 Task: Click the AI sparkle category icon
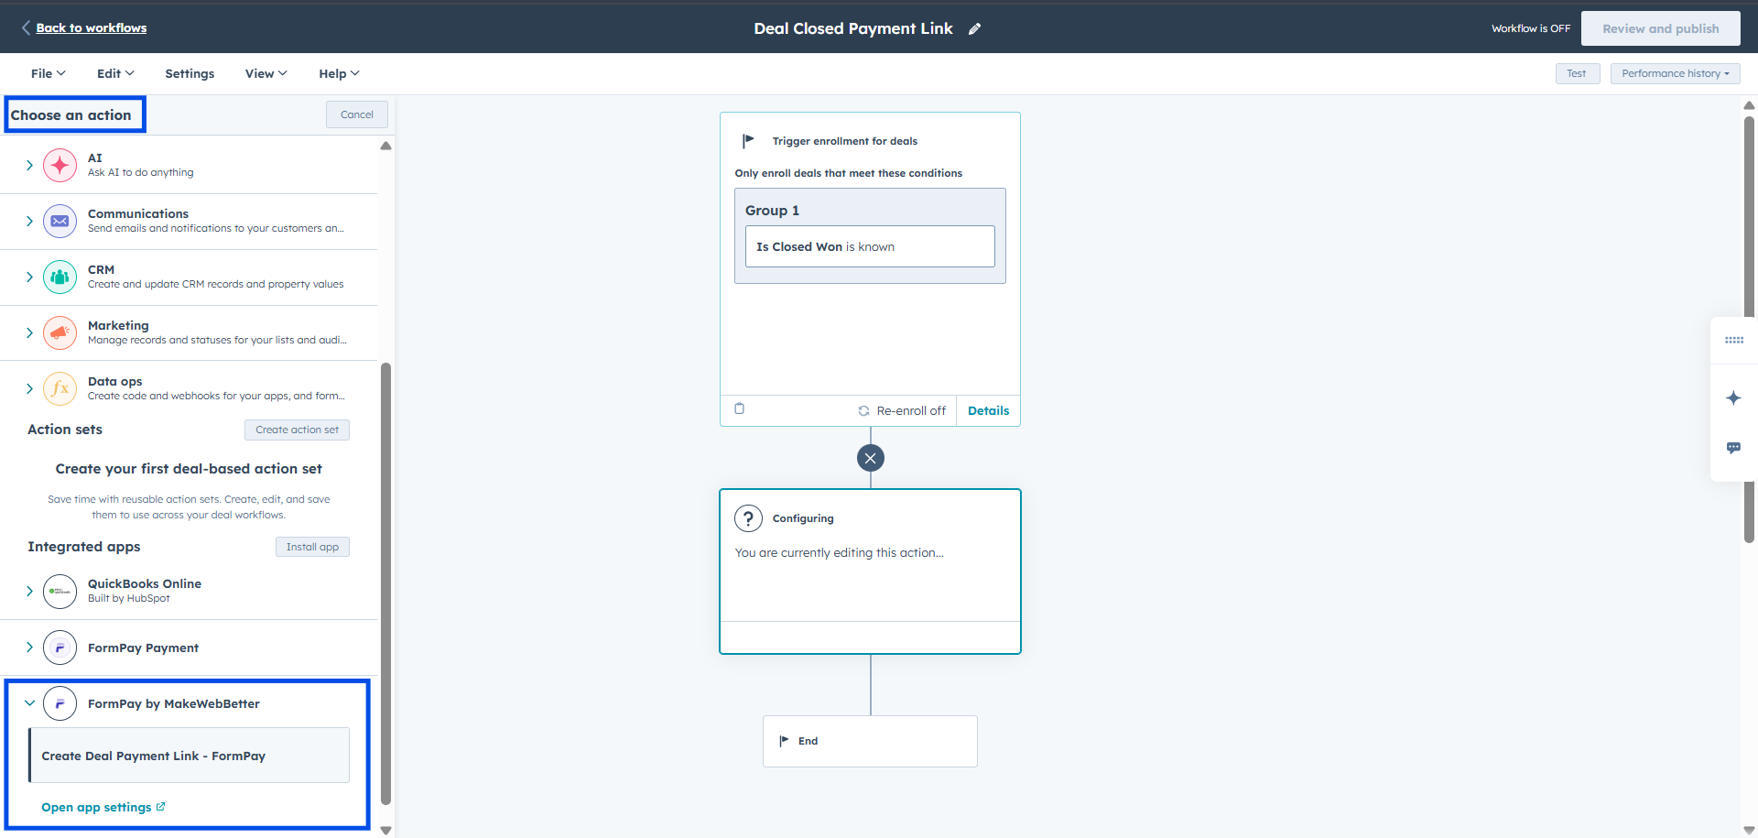(x=60, y=165)
